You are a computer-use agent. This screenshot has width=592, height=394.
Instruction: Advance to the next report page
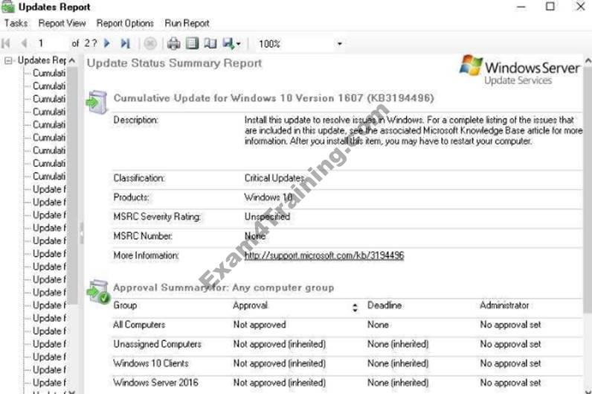(x=107, y=43)
